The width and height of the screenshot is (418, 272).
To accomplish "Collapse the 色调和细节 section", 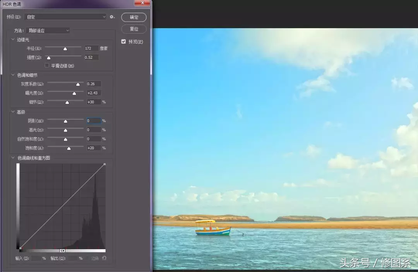I will [13, 75].
